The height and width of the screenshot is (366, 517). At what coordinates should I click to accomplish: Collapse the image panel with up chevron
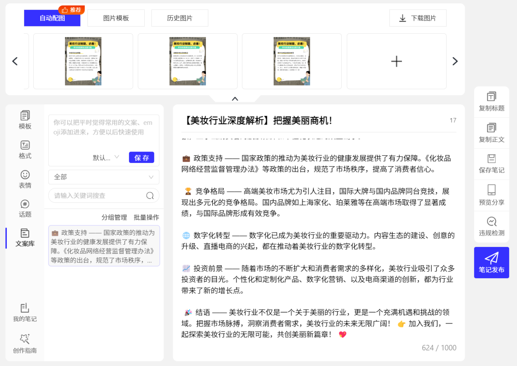pyautogui.click(x=235, y=99)
